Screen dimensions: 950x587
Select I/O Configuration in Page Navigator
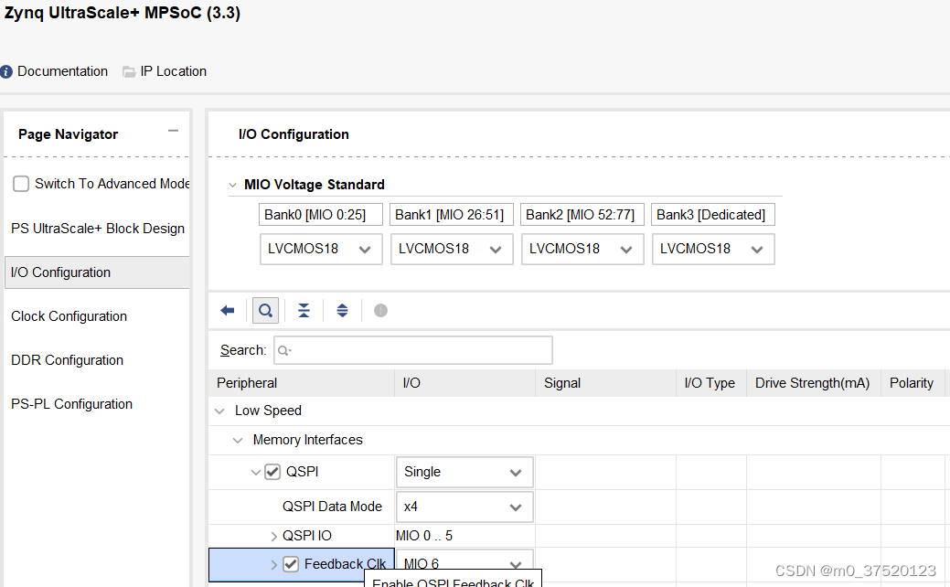[x=97, y=272]
